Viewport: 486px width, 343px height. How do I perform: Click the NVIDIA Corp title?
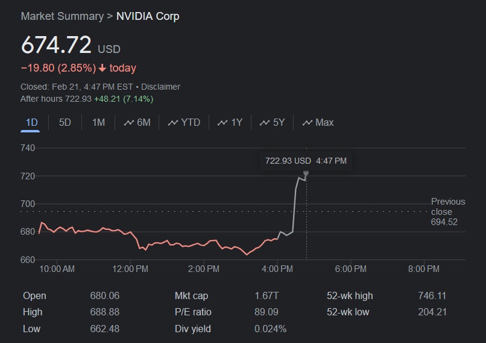pos(148,16)
